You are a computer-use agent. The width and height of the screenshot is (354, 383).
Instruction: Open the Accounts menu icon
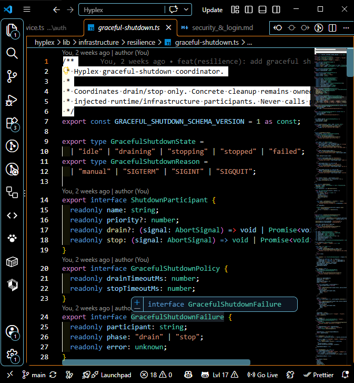pos(12,332)
